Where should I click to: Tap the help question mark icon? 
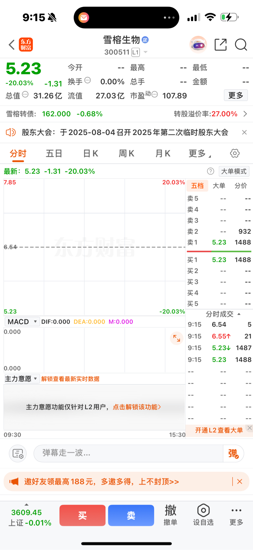(x=211, y=171)
